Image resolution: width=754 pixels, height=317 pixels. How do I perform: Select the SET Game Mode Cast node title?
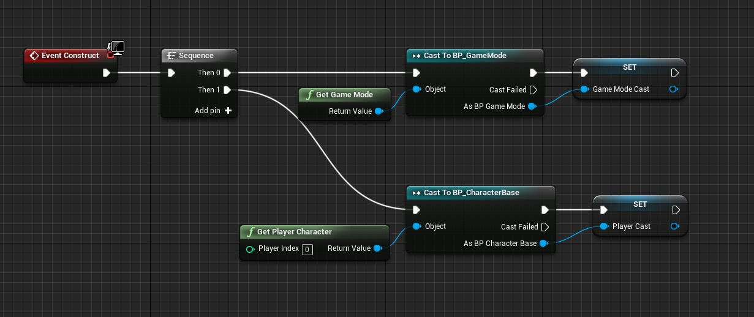coord(629,67)
